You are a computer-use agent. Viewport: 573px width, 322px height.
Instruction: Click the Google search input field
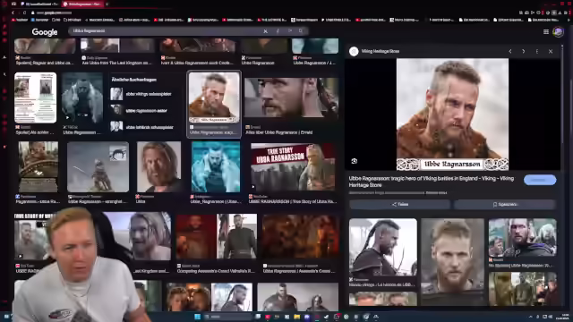(x=167, y=31)
